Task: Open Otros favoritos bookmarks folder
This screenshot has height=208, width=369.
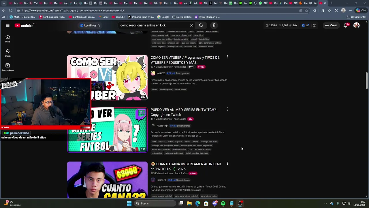Action: click(356, 17)
